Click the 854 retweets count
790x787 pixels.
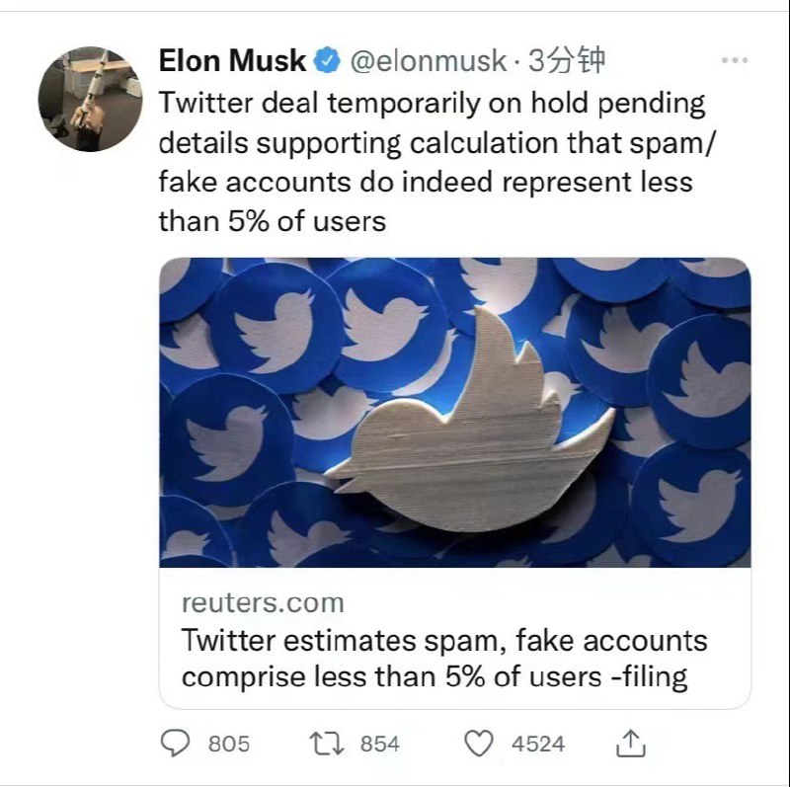click(379, 744)
